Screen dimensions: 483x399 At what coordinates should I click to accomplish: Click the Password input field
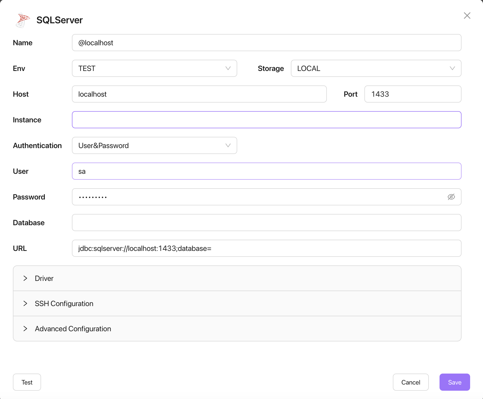pos(241,197)
